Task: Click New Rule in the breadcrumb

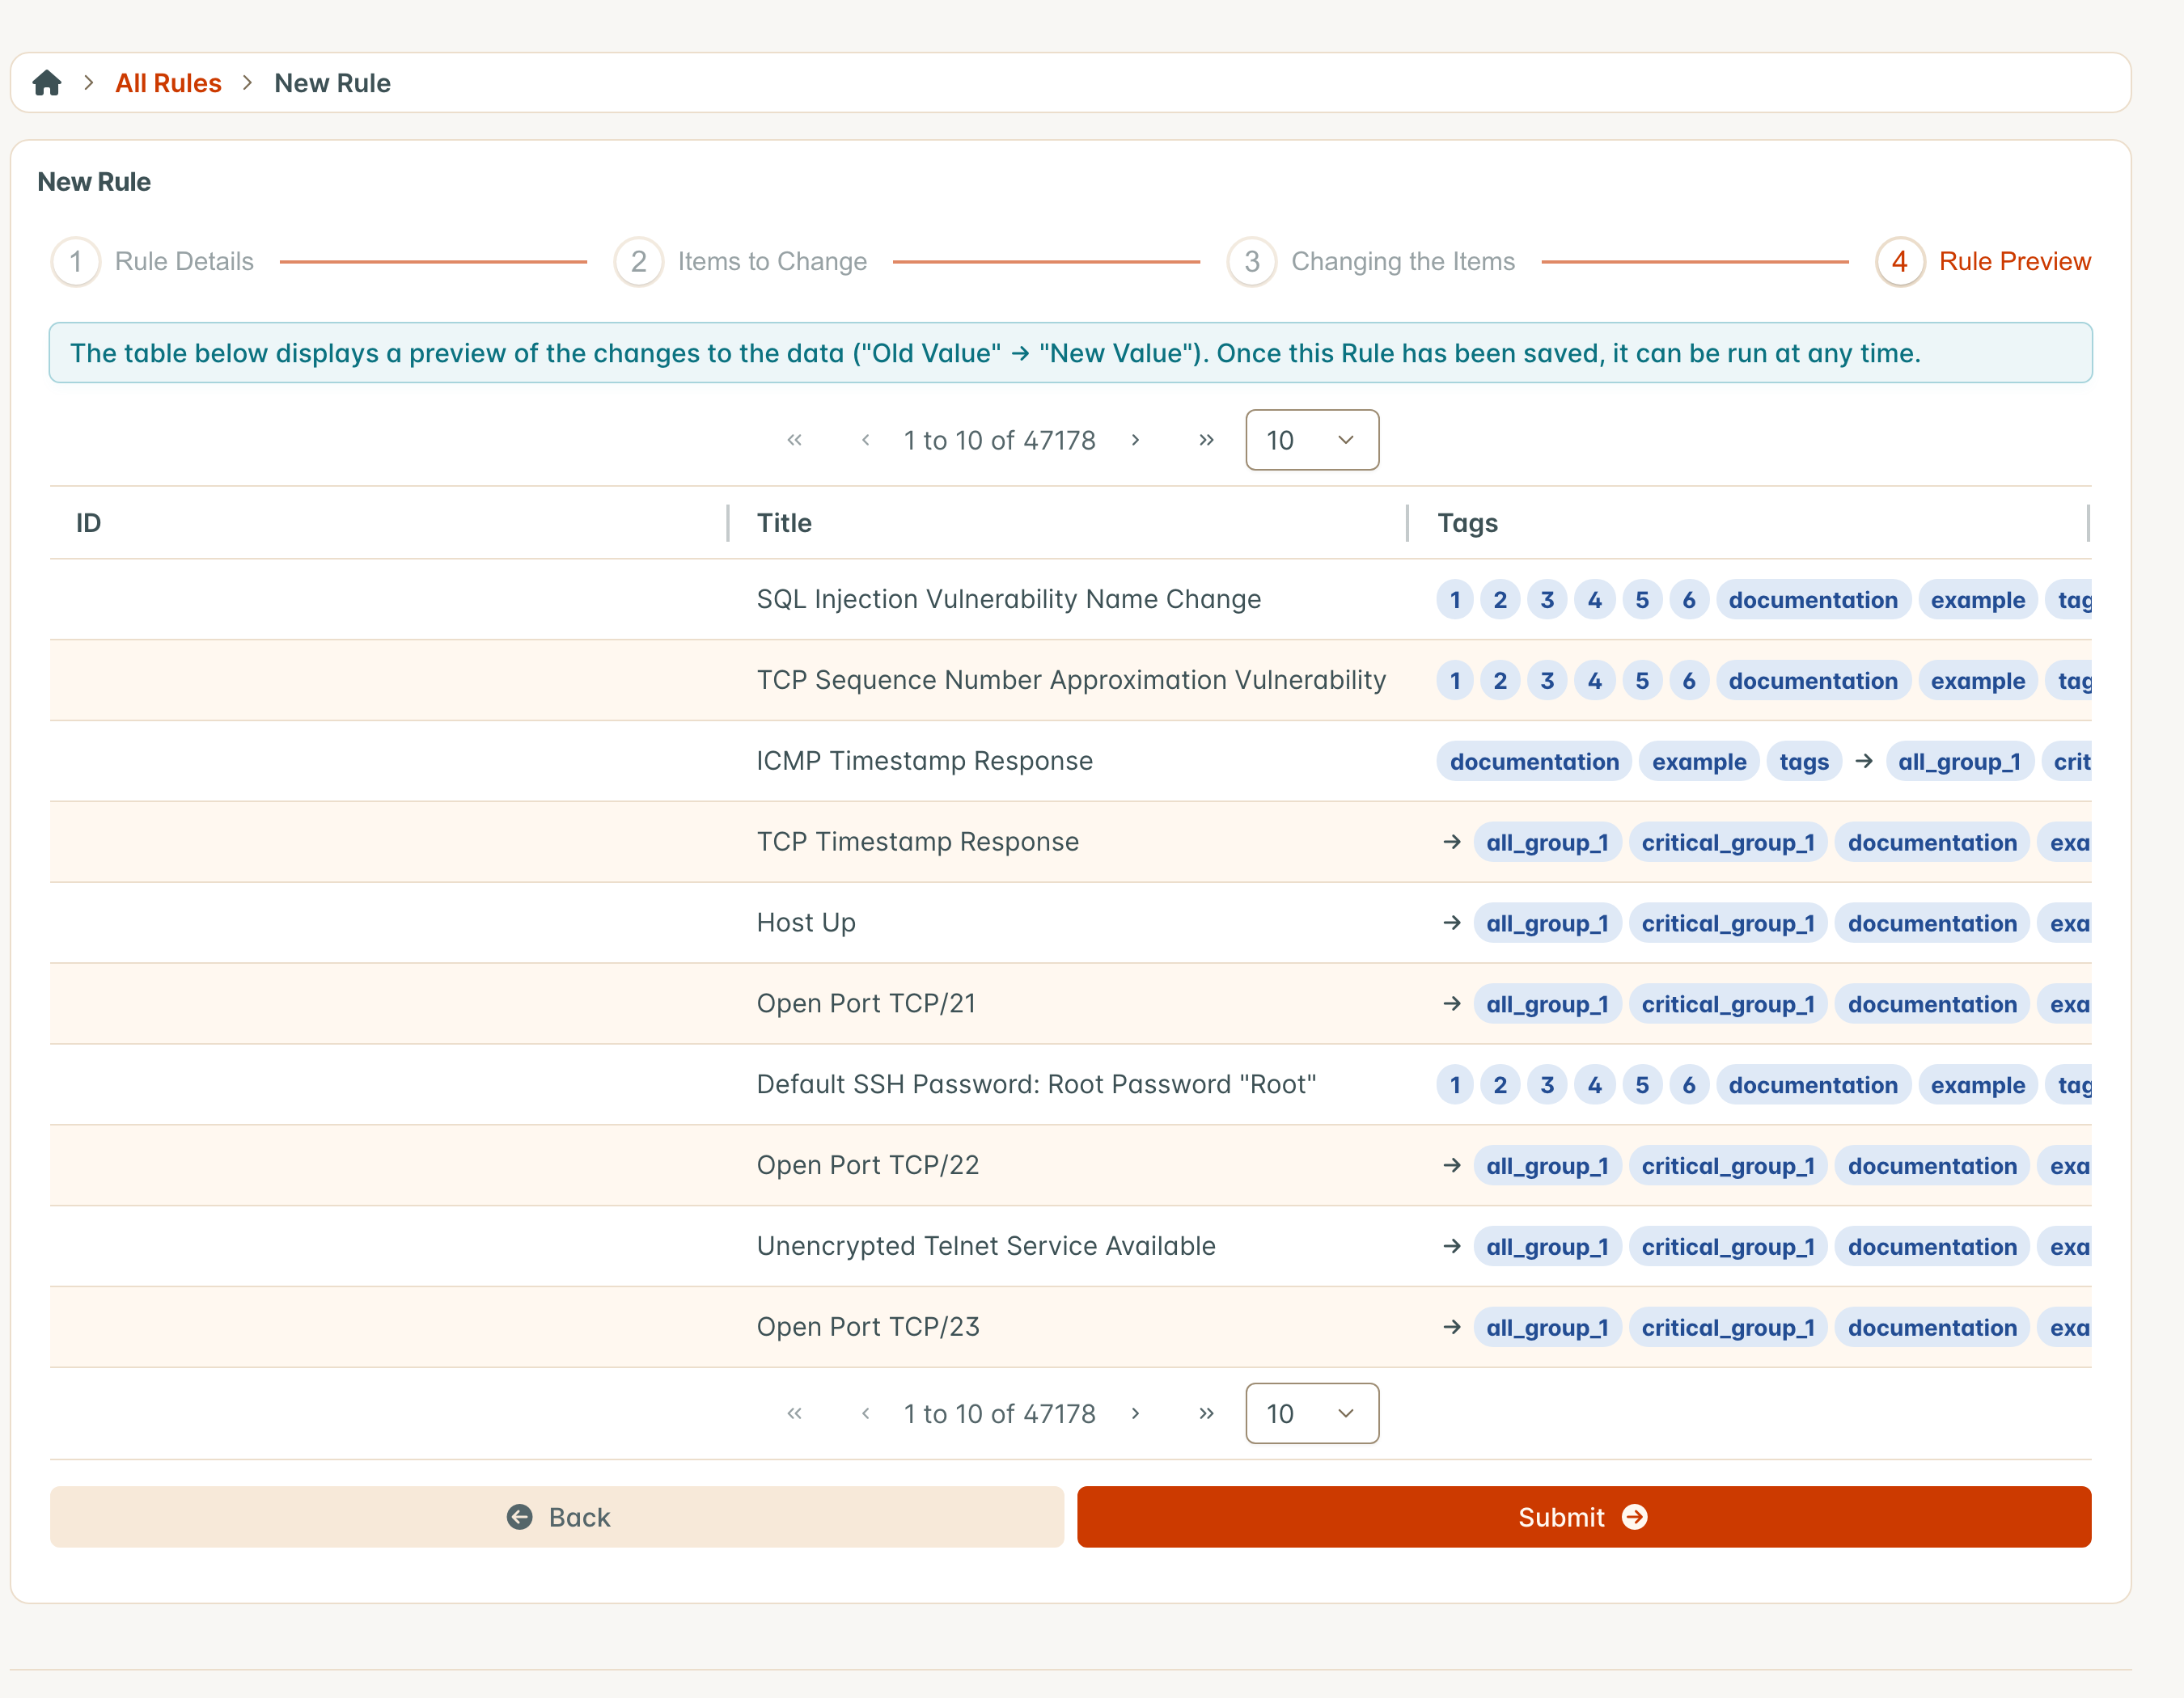Action: pos(332,83)
